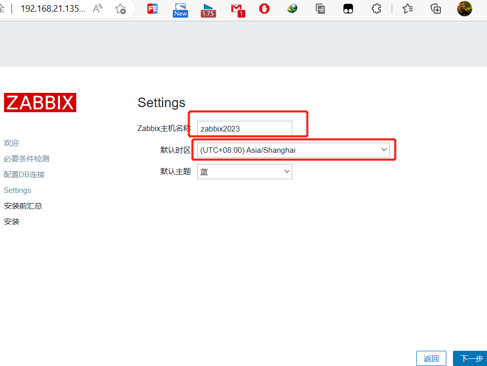Screen dimensions: 487x366
Task: Click the Zabbix host name input field
Action: tap(245, 128)
